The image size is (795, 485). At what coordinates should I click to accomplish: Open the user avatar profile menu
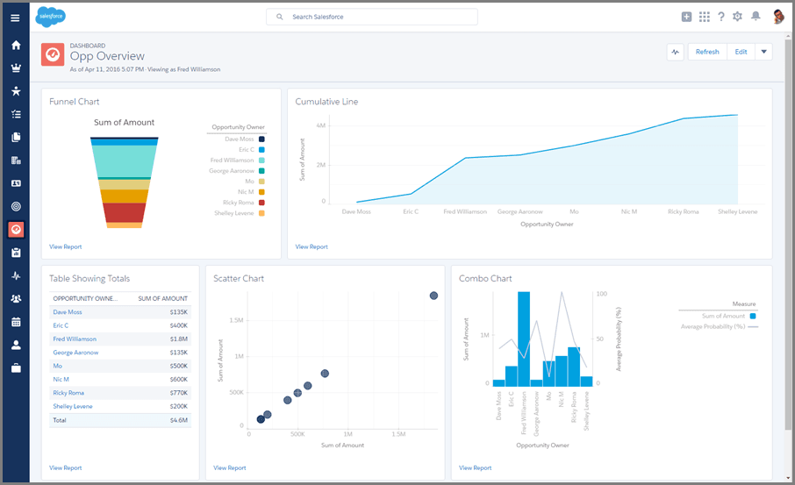(x=778, y=17)
